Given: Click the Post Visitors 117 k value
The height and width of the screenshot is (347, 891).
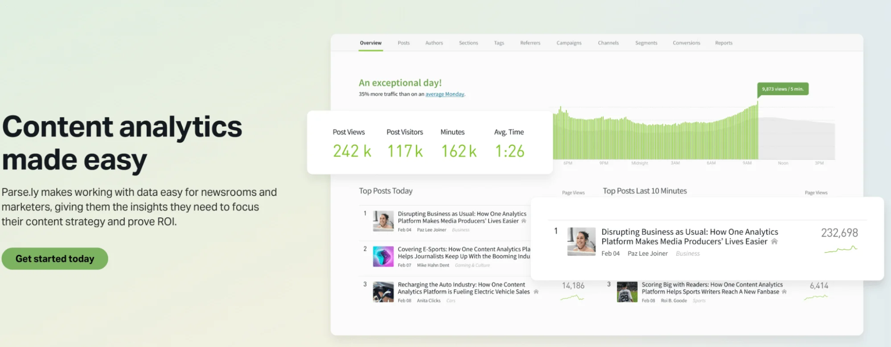Looking at the screenshot, I should (x=405, y=151).
